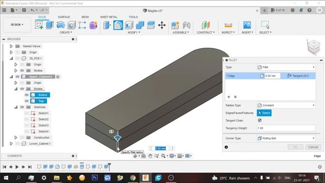Open the Radius Type Constant dropdown
Screen dimensions: 325x183
[x=286, y=105]
